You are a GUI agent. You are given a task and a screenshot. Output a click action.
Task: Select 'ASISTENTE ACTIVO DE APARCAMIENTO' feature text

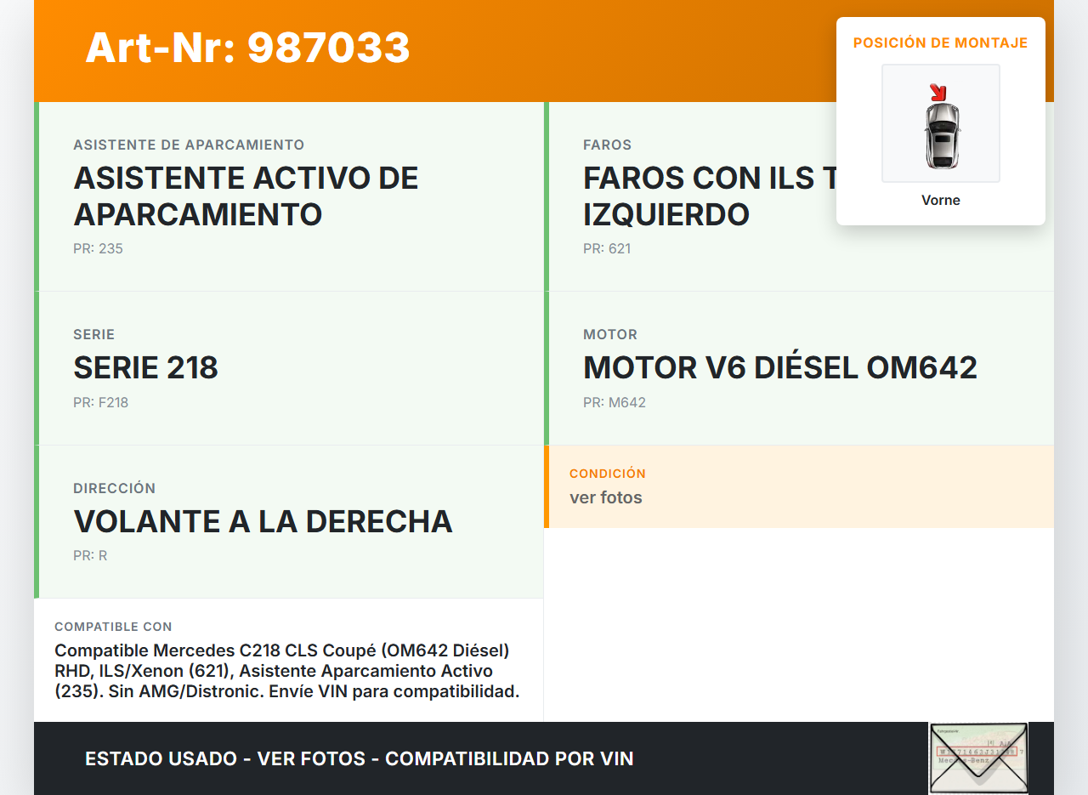tap(246, 196)
